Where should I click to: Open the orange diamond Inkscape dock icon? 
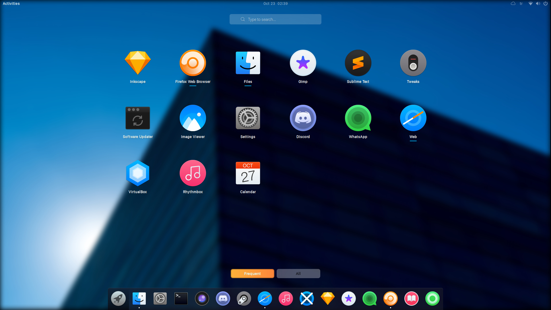(328, 299)
